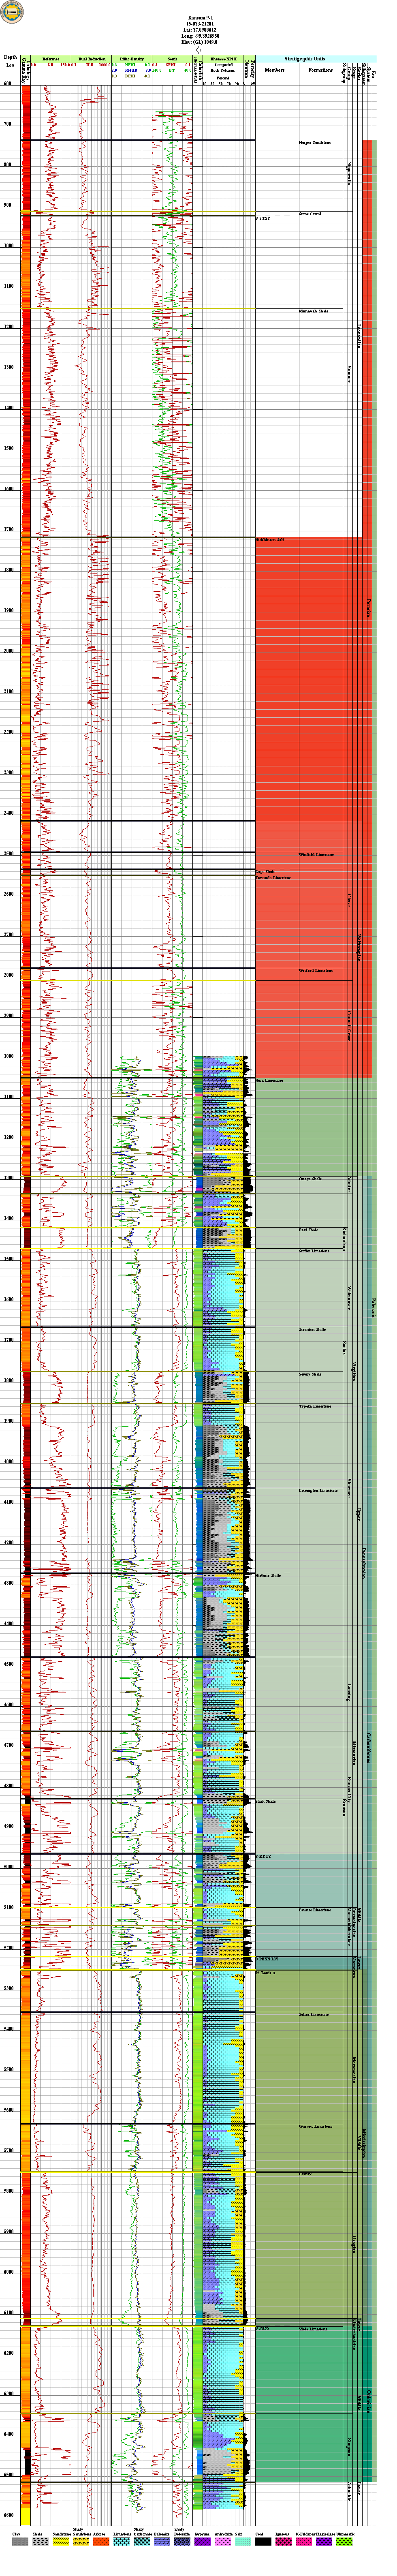
Task: Click the "Long: -99.3926958" line
Action: 199,36
